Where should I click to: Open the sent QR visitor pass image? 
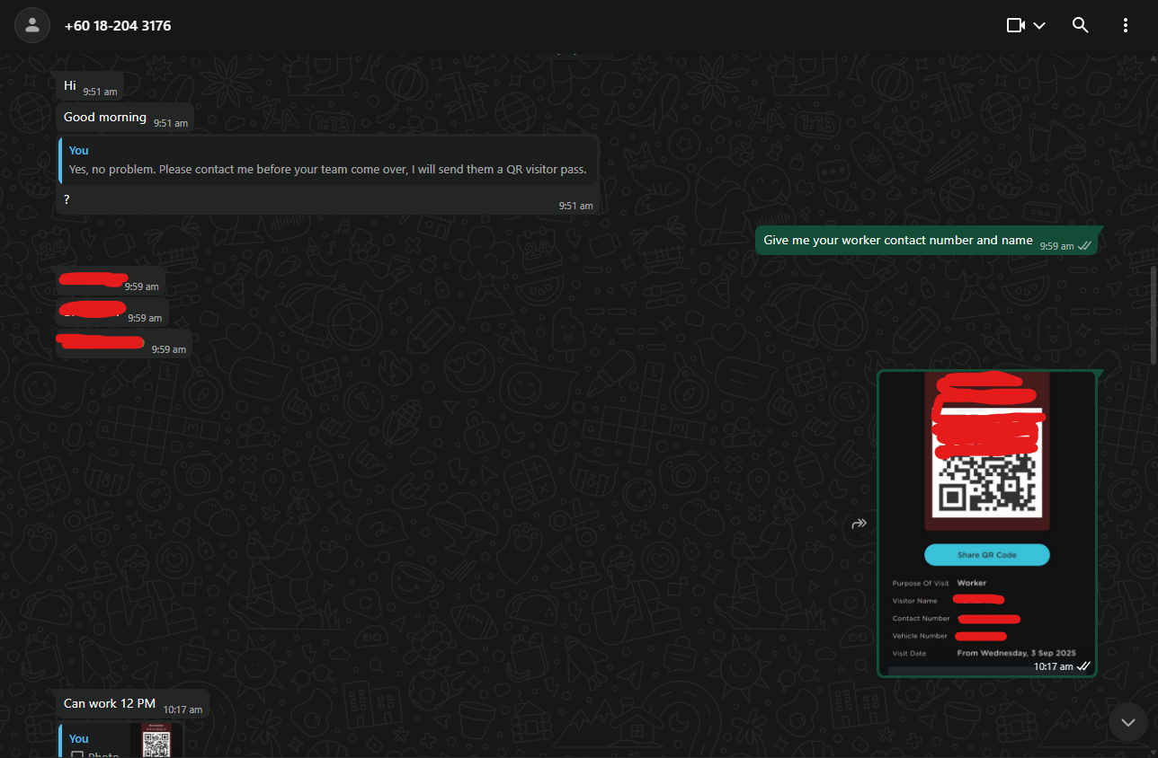tap(987, 523)
